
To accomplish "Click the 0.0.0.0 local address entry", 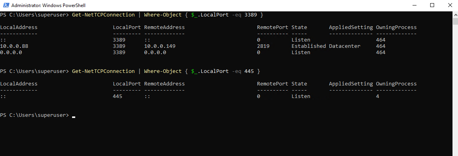I will tap(11, 53).
